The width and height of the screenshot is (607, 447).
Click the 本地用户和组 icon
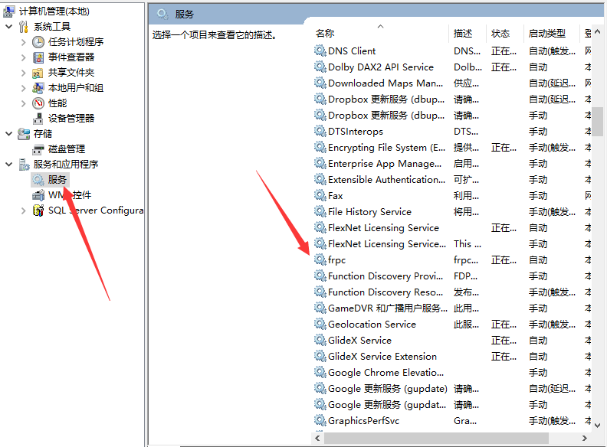(x=38, y=88)
